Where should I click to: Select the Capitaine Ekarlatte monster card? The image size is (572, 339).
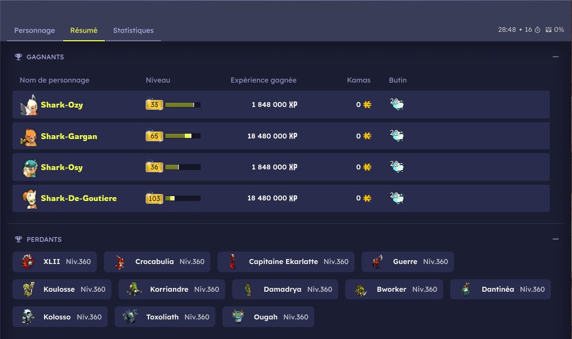286,262
